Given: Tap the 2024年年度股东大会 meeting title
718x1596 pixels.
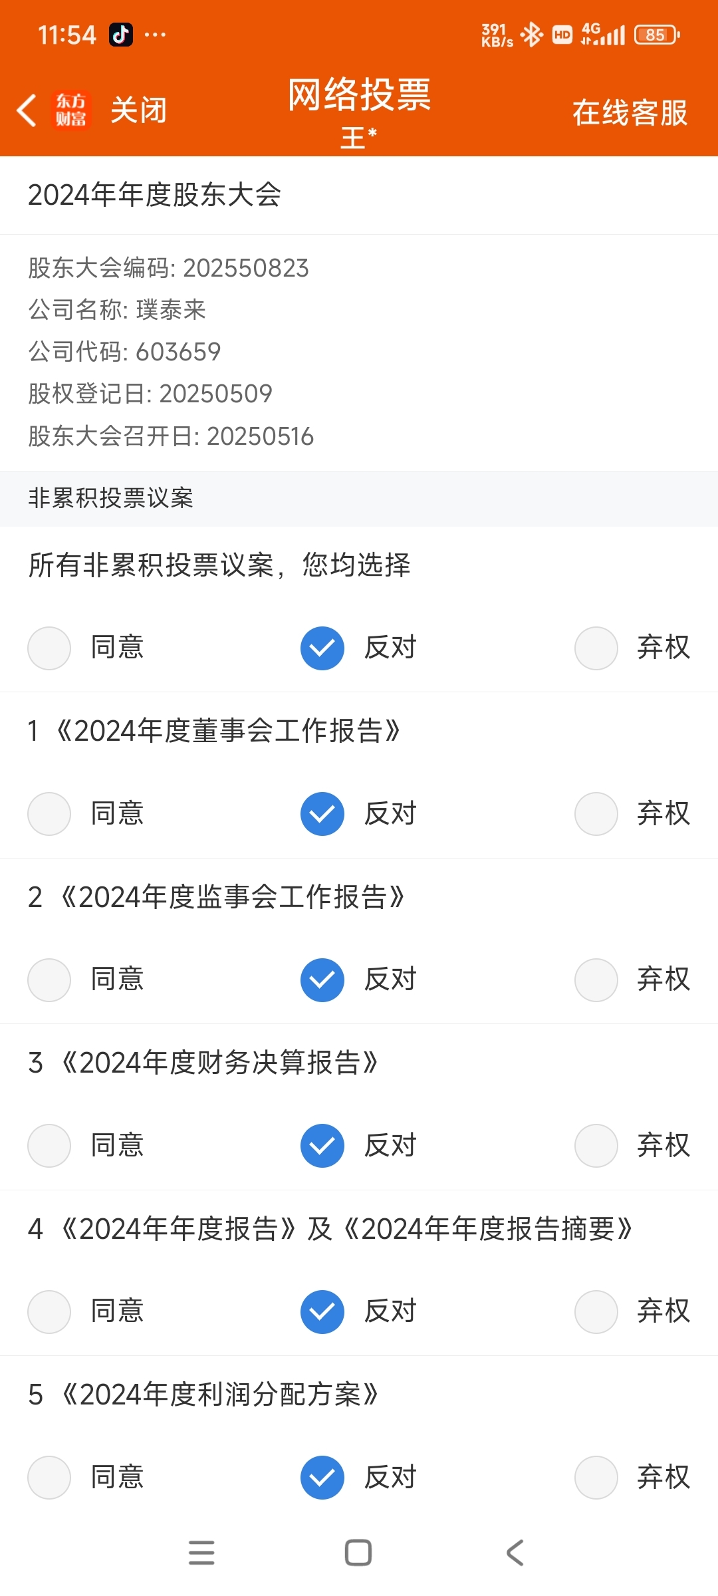Looking at the screenshot, I should [x=154, y=195].
